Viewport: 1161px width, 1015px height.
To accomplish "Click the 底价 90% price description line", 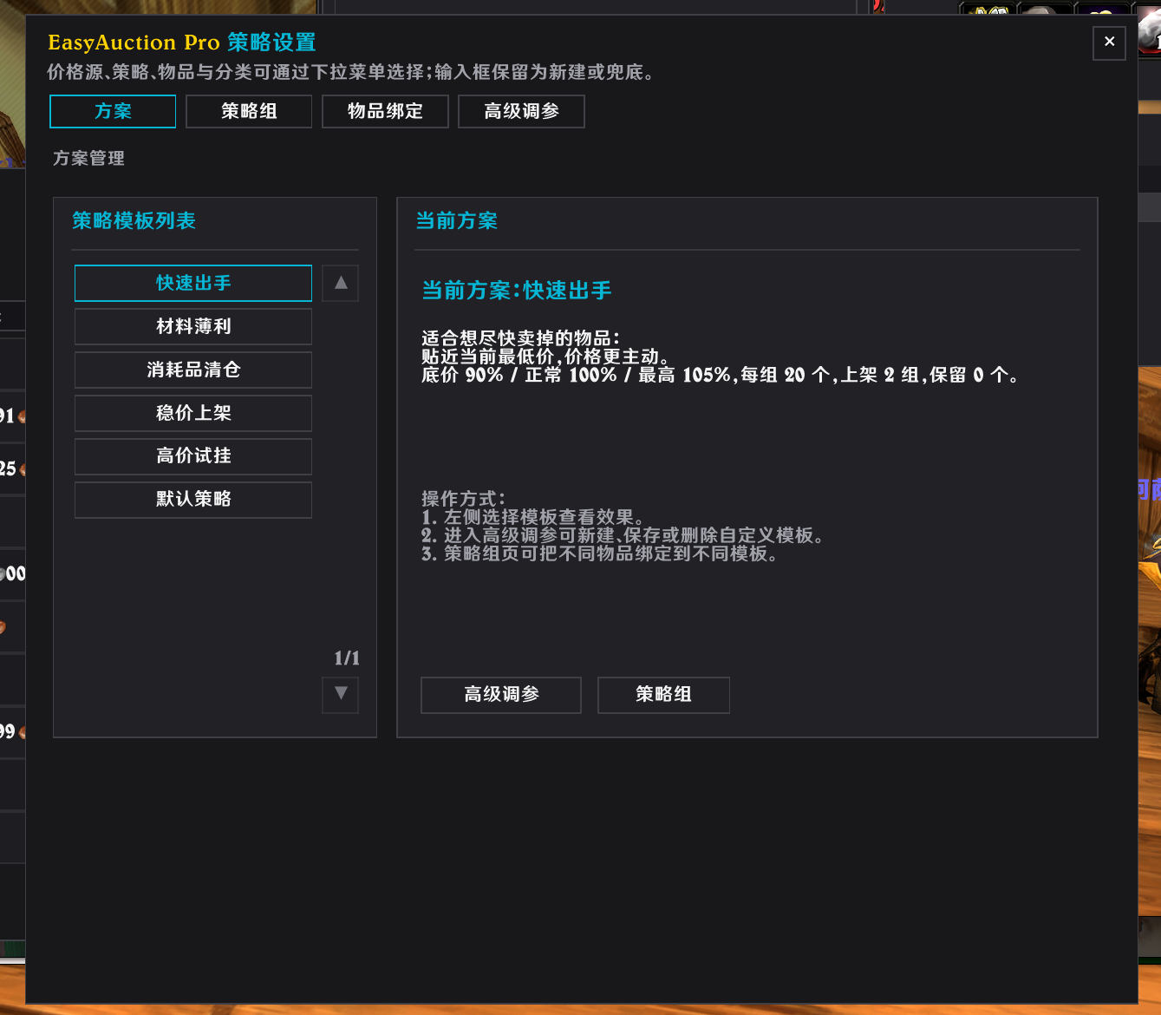I will (720, 375).
